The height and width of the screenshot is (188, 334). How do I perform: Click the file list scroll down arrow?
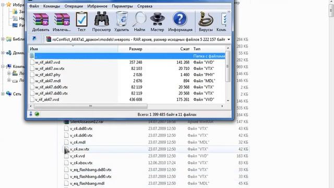click(x=228, y=100)
